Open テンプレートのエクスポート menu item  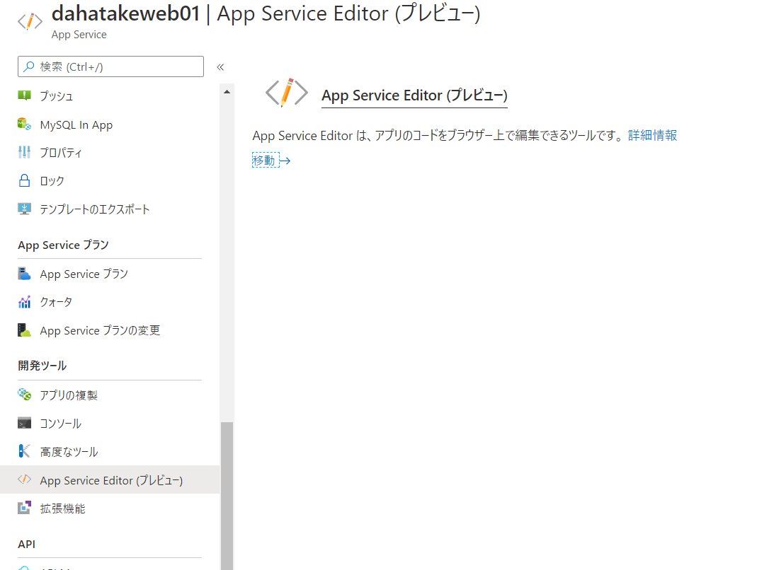pos(110,209)
